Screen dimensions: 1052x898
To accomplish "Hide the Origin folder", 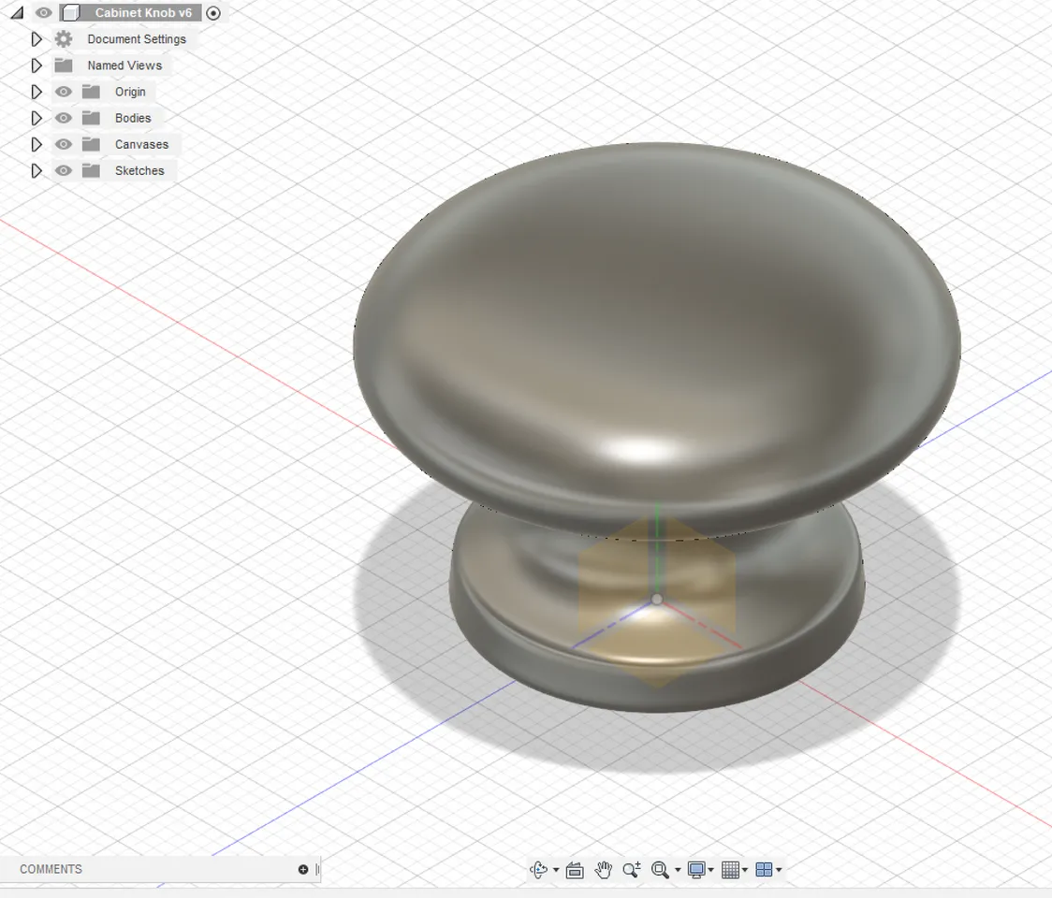I will pos(63,92).
